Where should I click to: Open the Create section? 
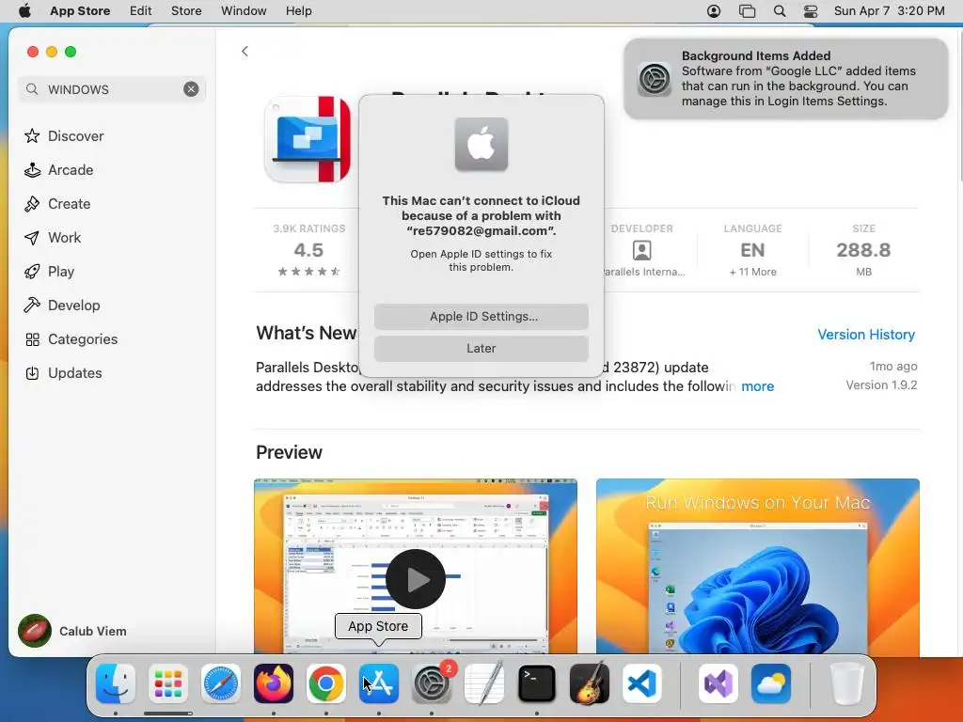[x=69, y=203]
